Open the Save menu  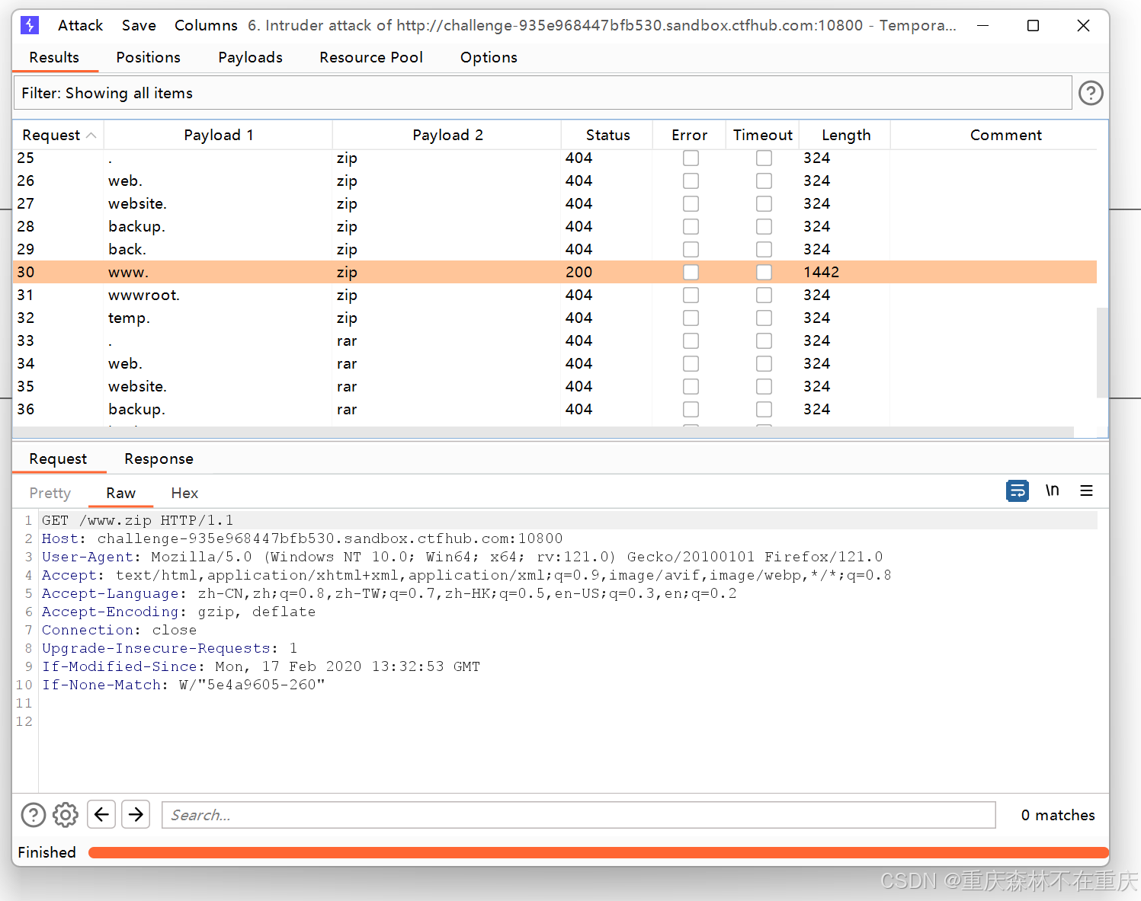tap(139, 25)
